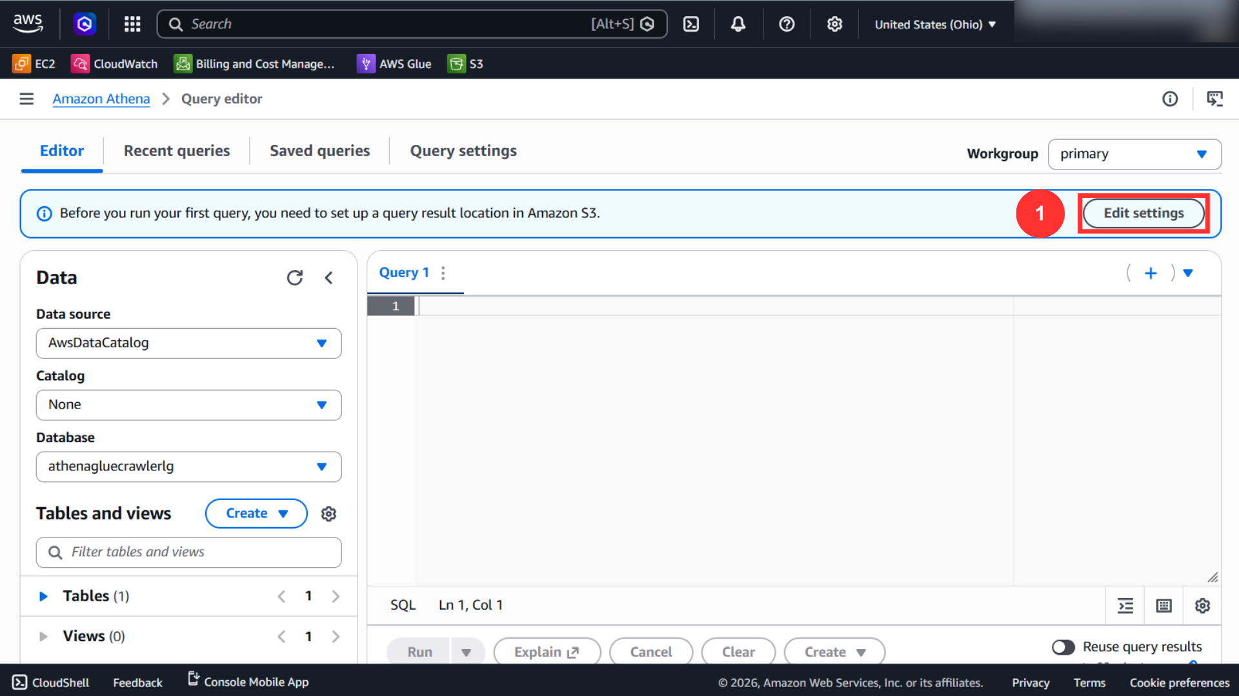
Task: Open CloudShell from the bottom bar
Action: 51,682
